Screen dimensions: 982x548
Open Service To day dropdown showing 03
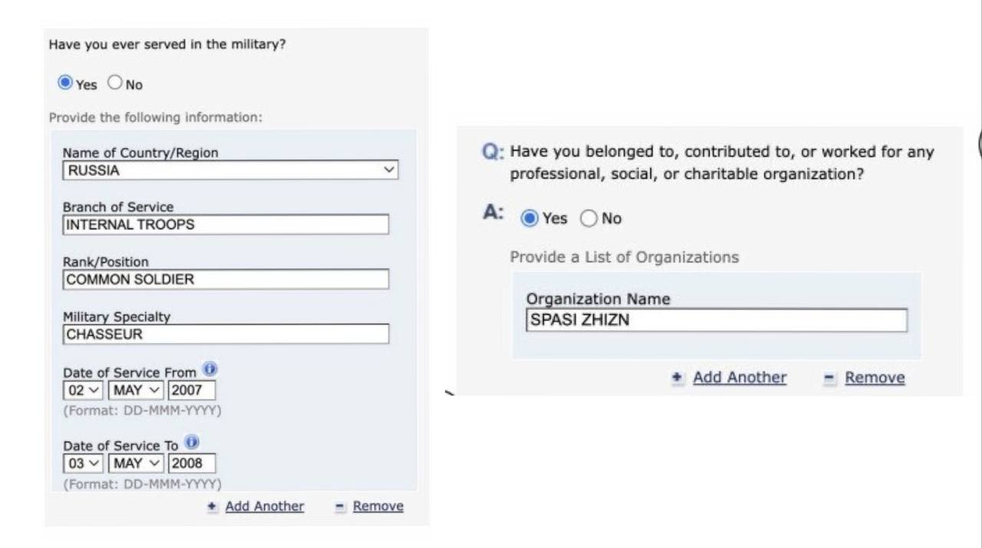(83, 464)
